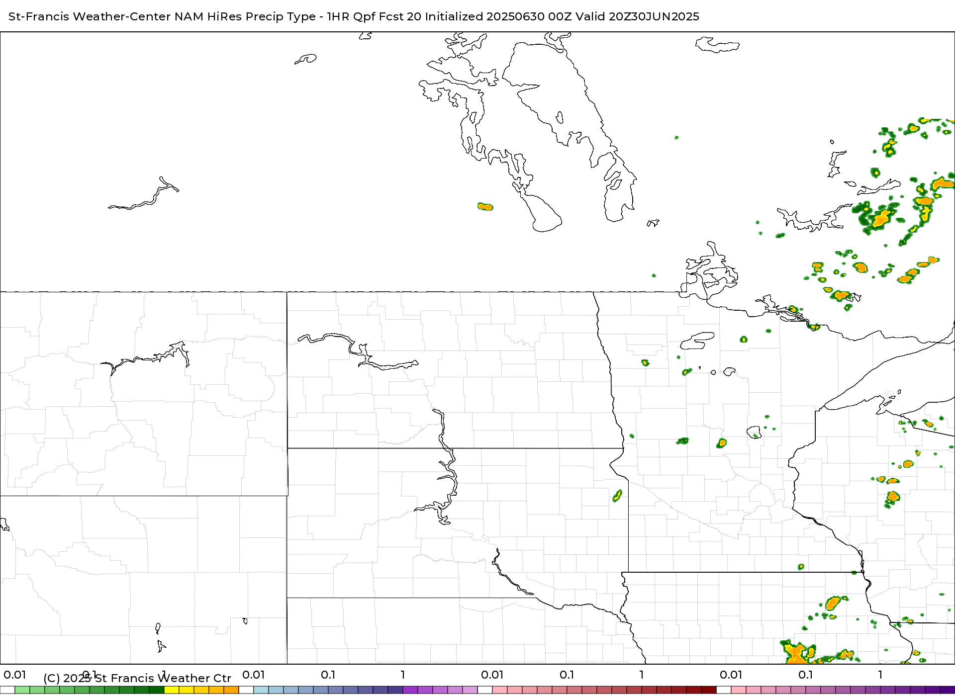The image size is (955, 696).
Task: Click the isolated orange rain cell west of Lake Manitoba
Action: click(485, 206)
